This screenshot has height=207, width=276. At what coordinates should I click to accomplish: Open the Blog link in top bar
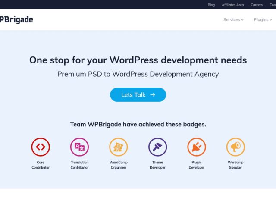211,5
